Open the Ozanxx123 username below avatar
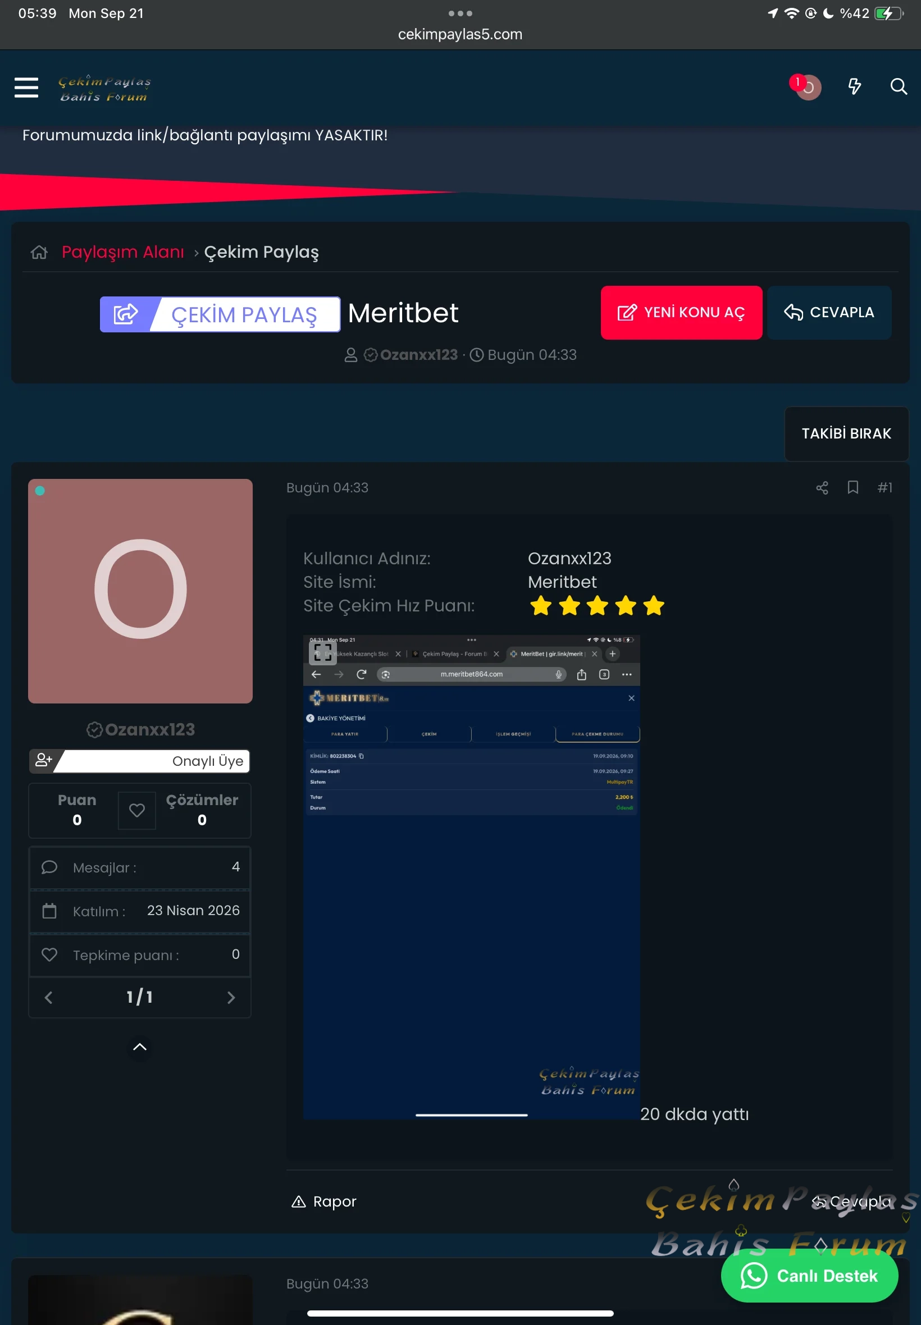The width and height of the screenshot is (921, 1325). click(149, 730)
